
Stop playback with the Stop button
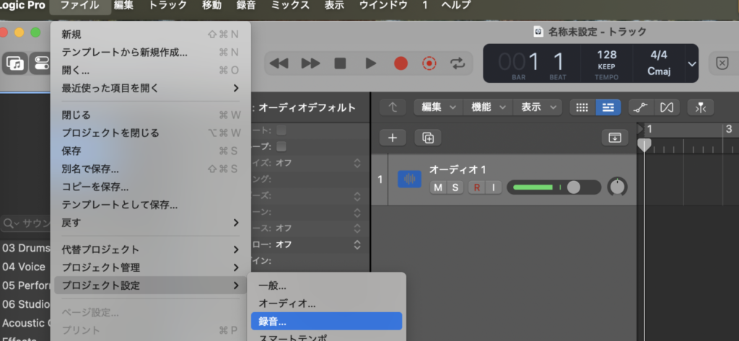point(340,63)
